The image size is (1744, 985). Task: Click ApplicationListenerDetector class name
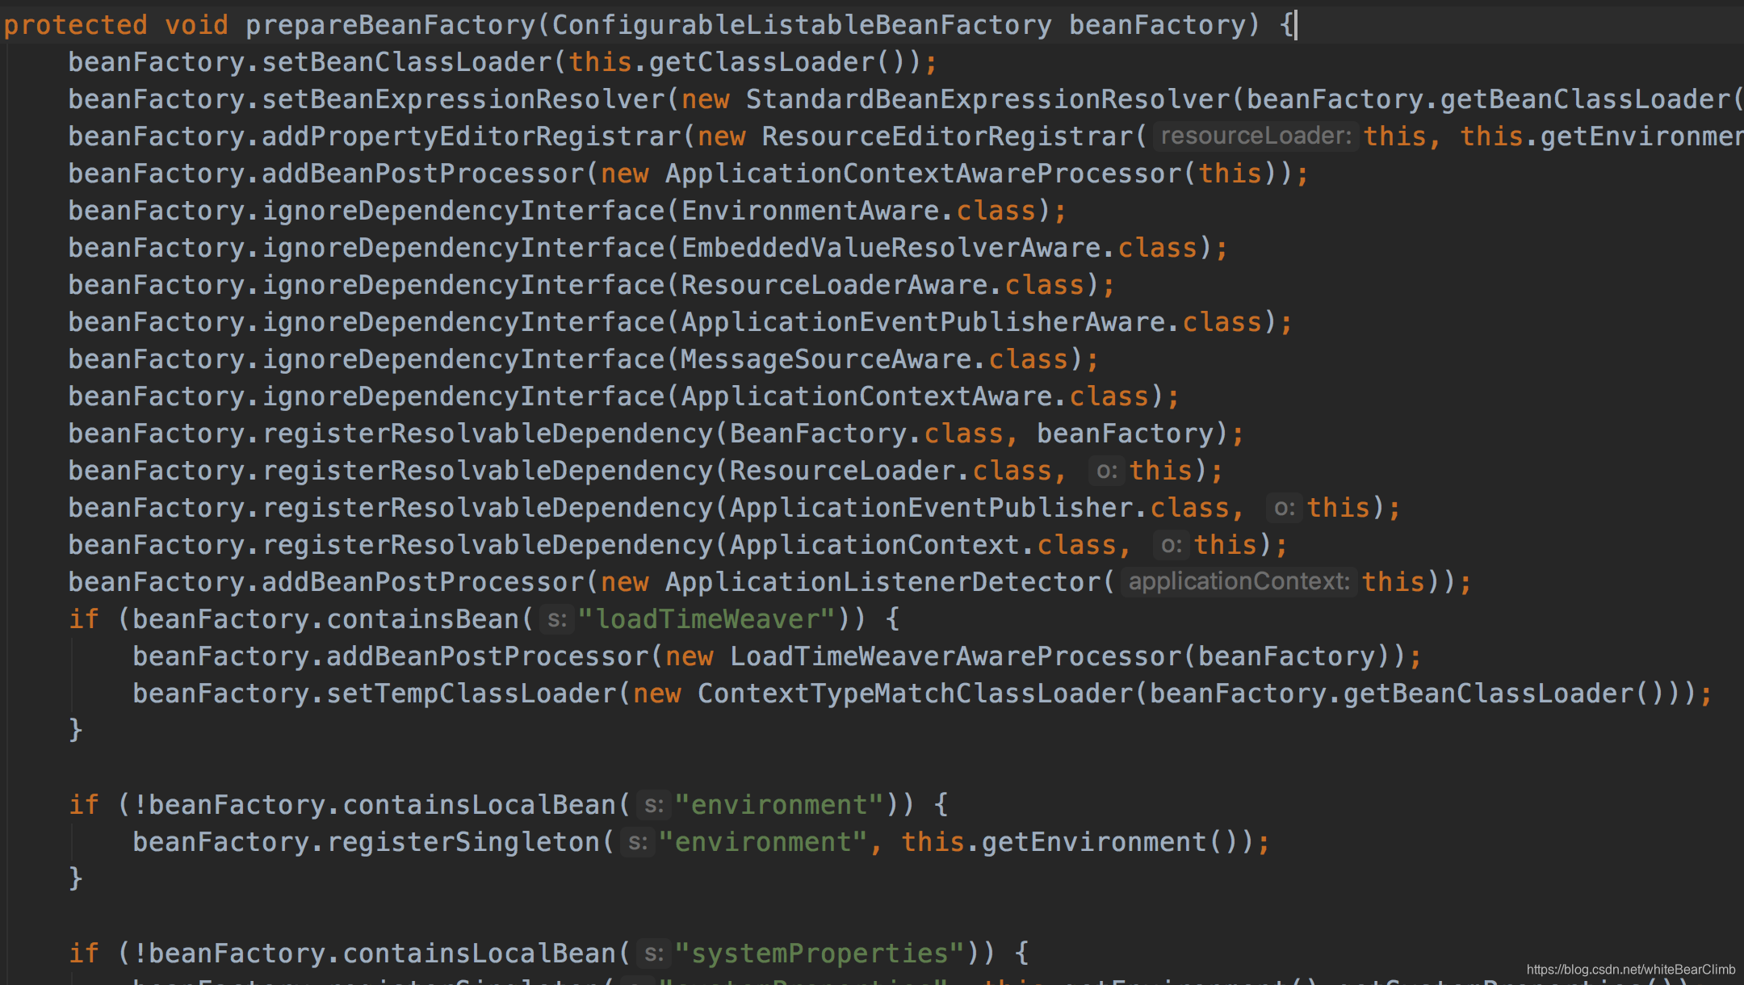click(x=882, y=582)
